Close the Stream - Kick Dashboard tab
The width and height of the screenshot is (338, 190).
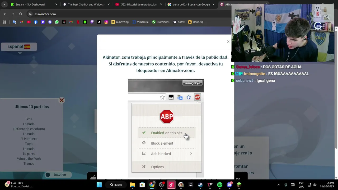56,4
